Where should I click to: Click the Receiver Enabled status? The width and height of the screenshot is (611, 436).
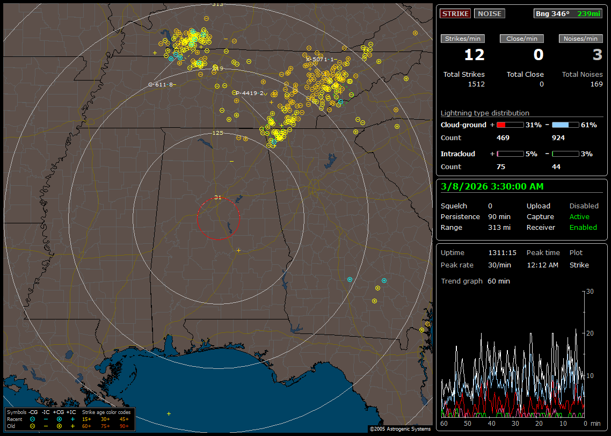point(583,227)
